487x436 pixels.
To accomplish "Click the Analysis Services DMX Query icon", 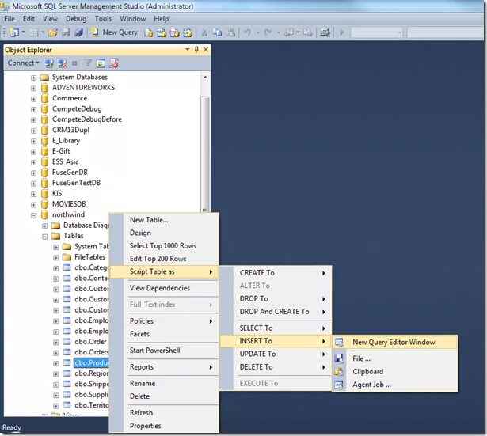I will tap(174, 32).
